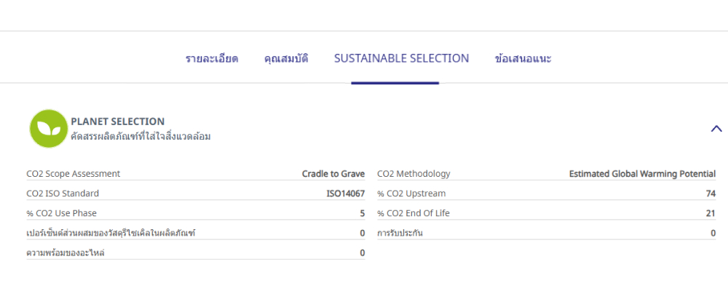
Task: Click the การรับประกัน label
Action: tap(400, 233)
